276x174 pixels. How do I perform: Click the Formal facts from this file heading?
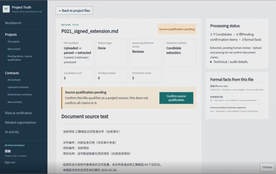click(x=231, y=80)
